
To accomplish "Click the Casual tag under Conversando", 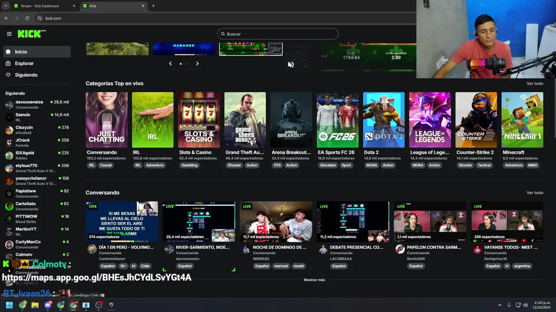I will point(106,165).
